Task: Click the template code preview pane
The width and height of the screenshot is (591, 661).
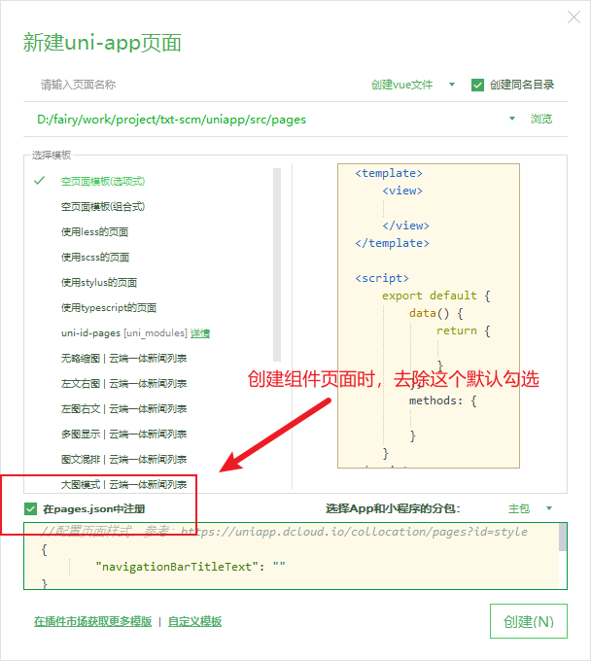Action: pyautogui.click(x=429, y=316)
